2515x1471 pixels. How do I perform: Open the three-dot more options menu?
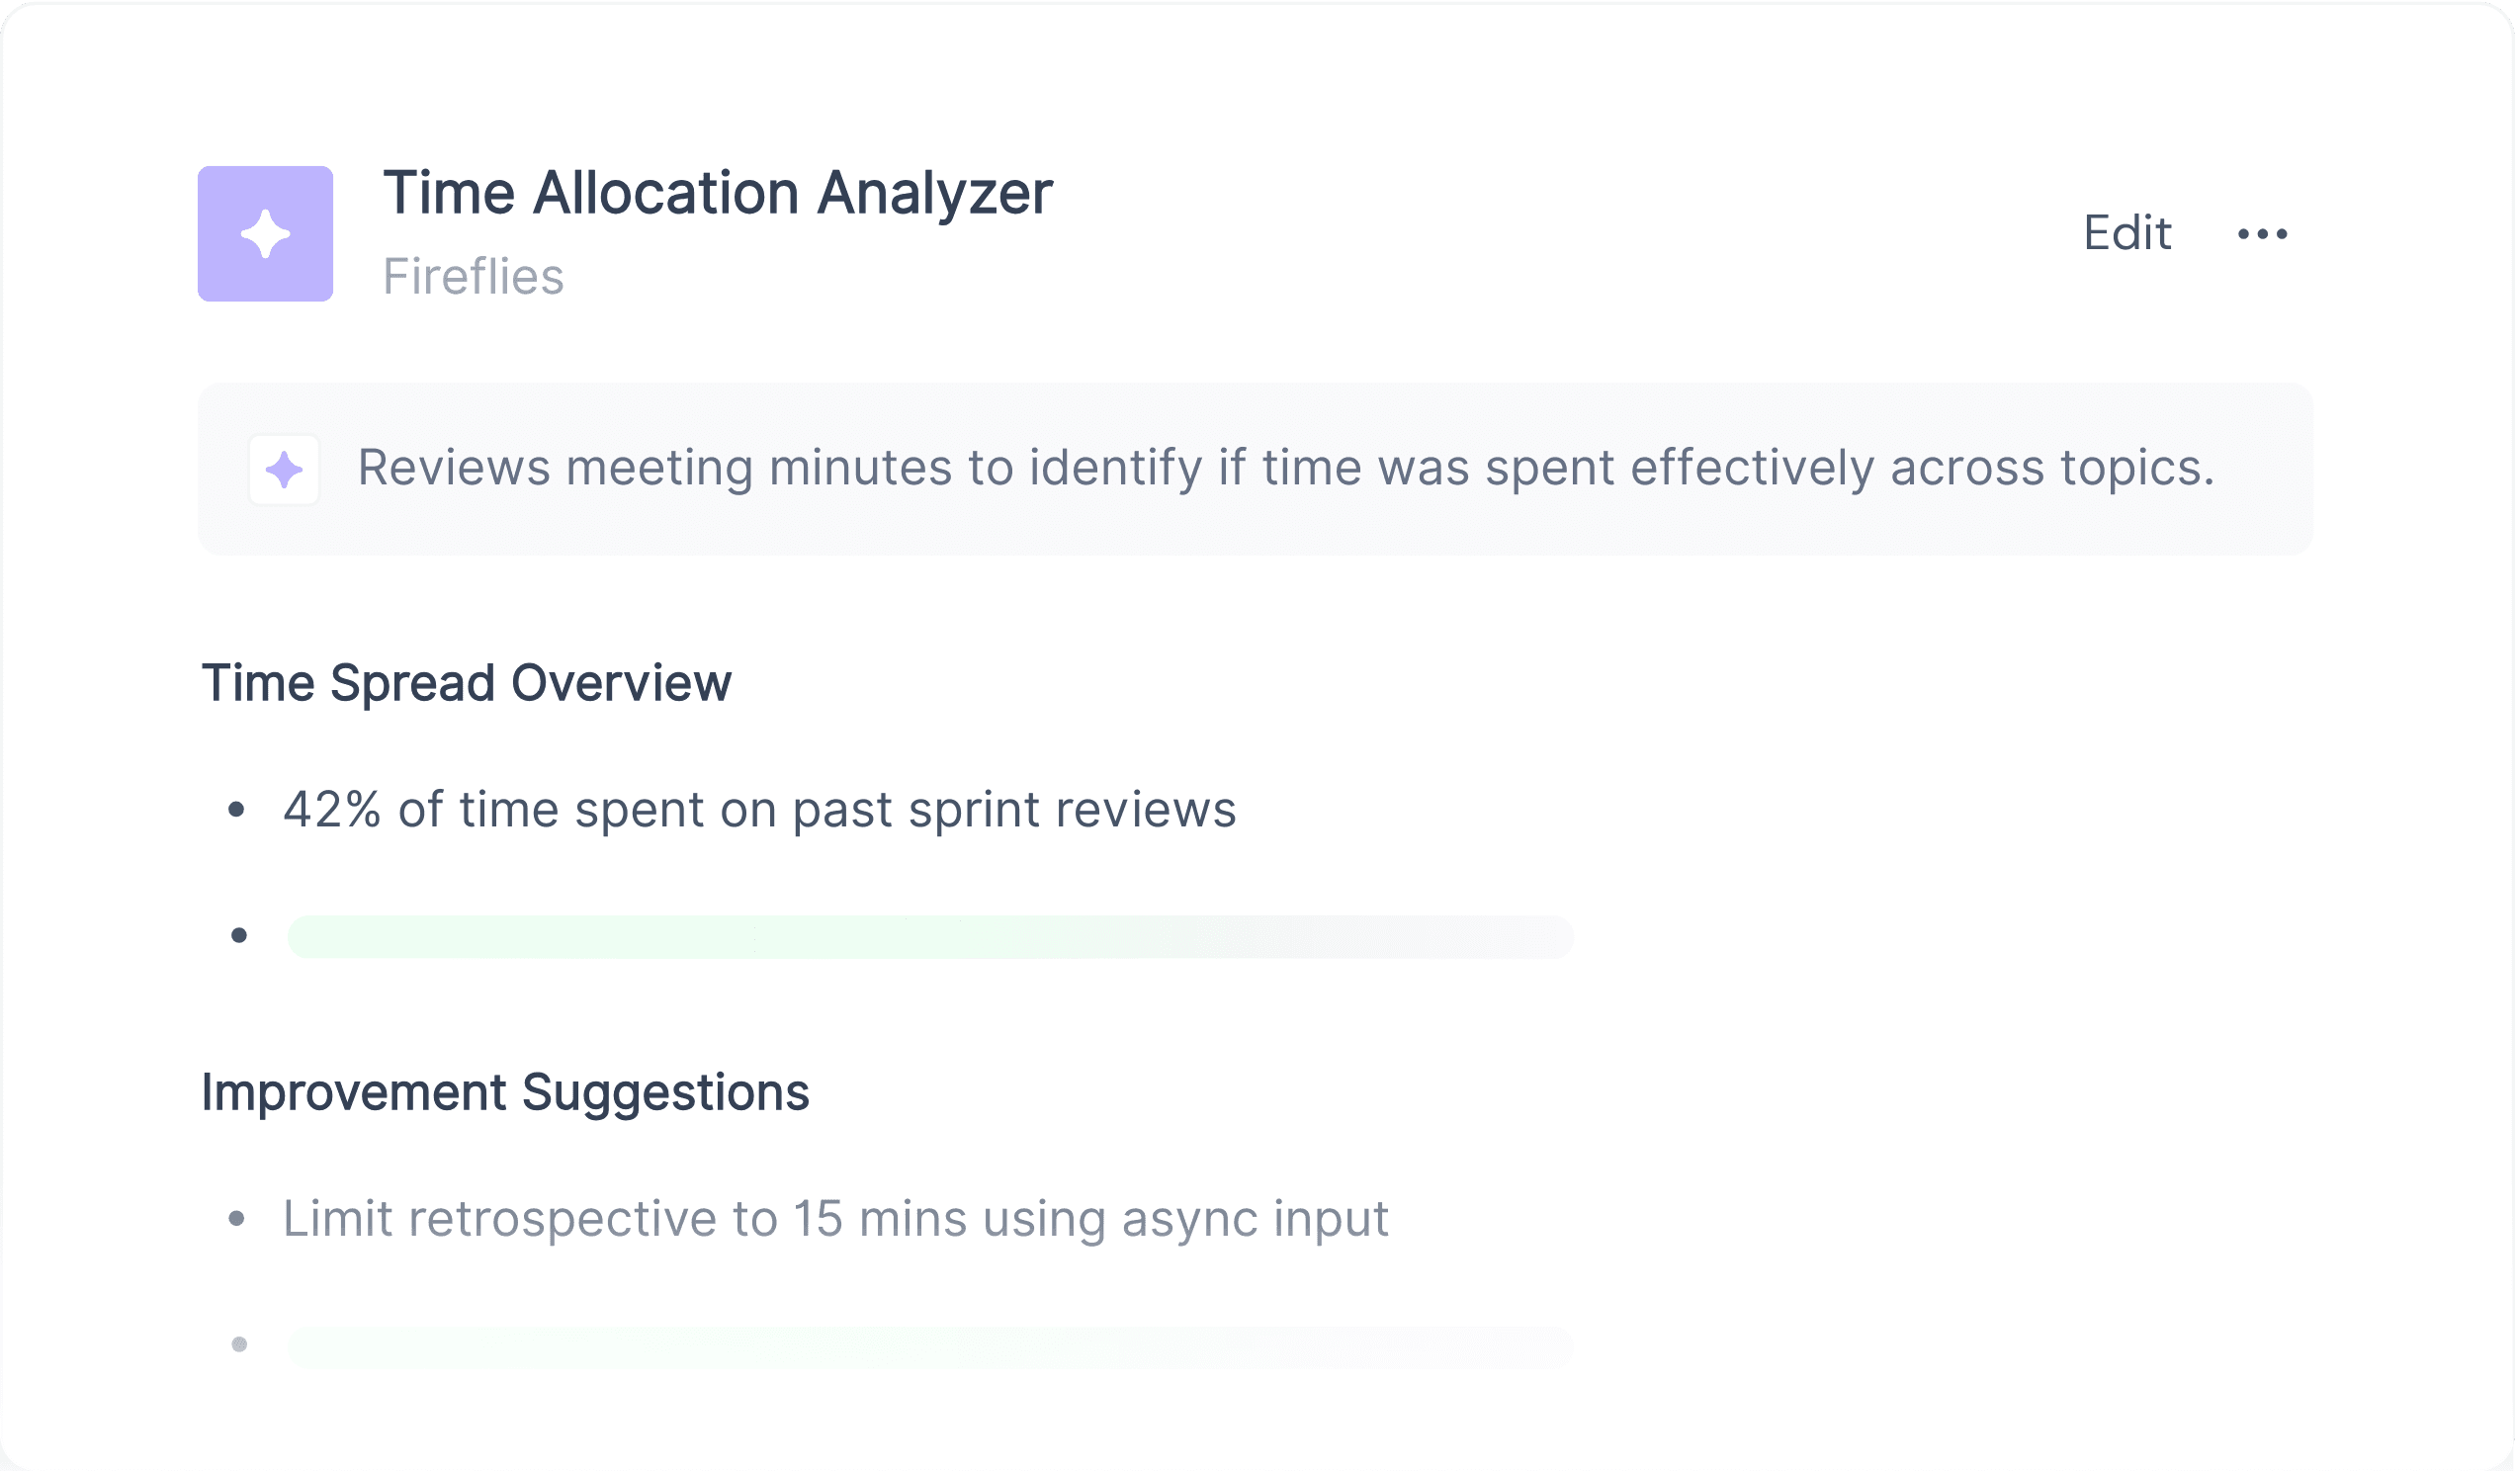click(x=2263, y=234)
